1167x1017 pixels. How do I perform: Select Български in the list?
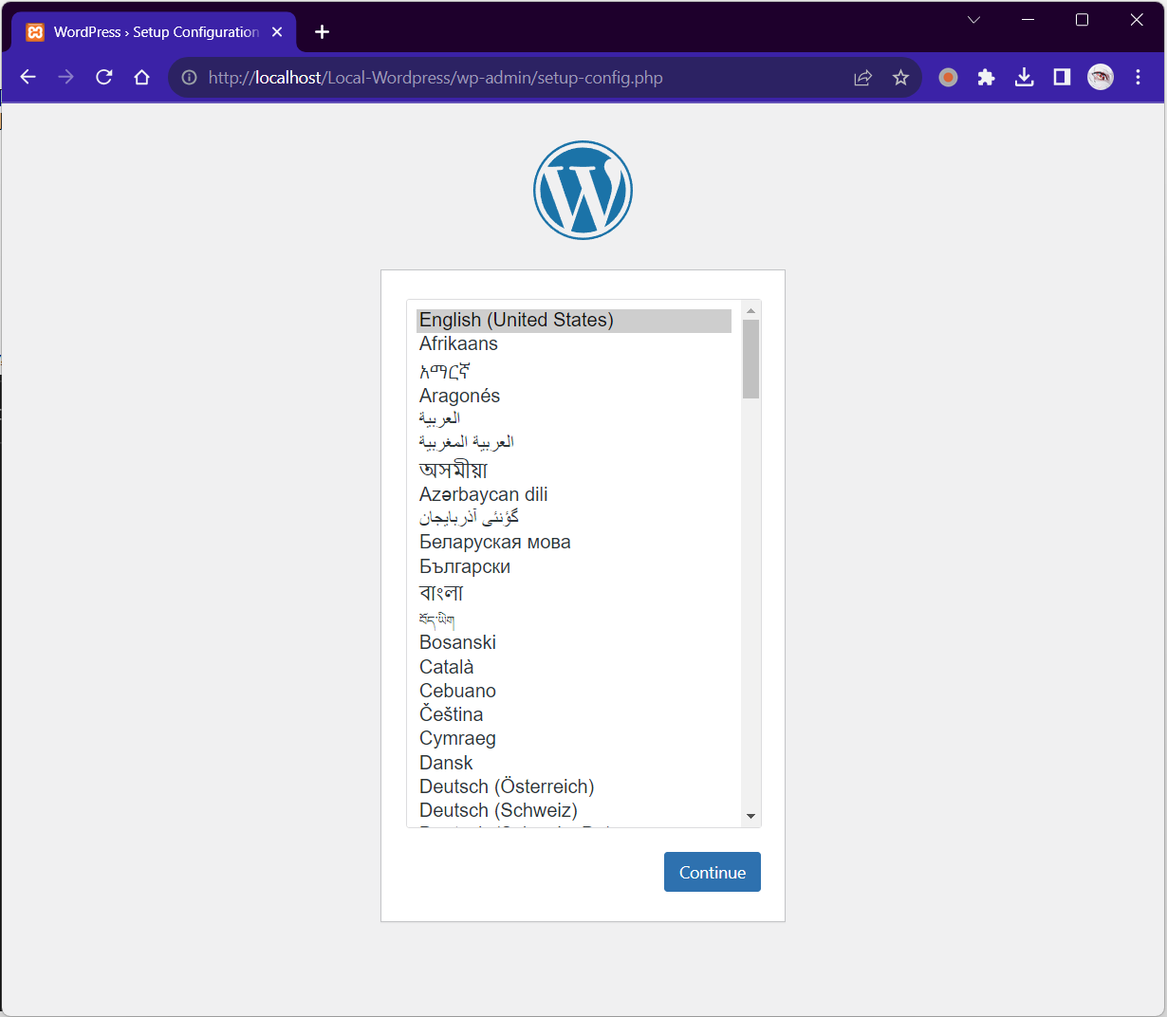pos(574,567)
